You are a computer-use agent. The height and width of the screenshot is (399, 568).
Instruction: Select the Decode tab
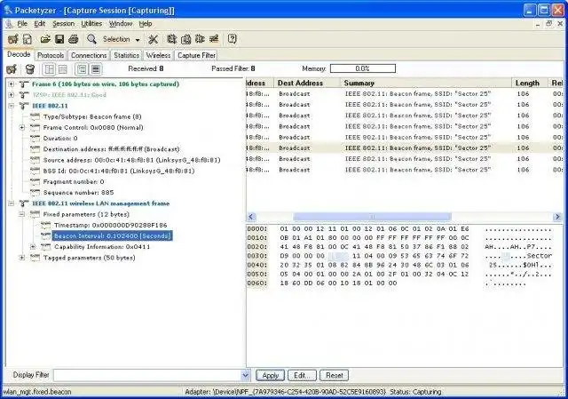(19, 54)
